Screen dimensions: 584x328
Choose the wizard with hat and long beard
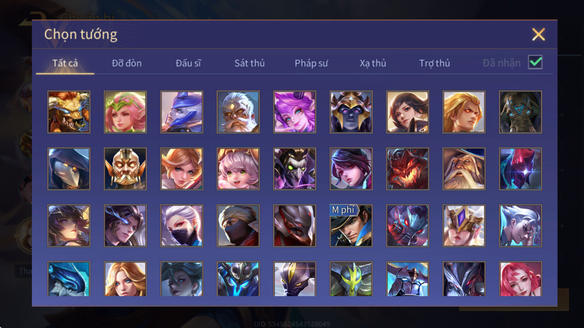[x=464, y=169]
